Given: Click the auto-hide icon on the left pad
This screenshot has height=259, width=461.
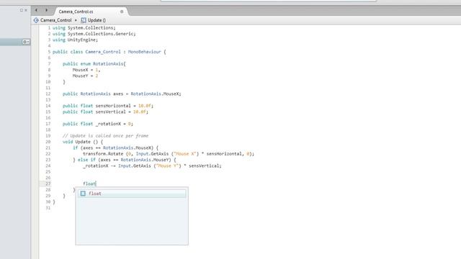Looking at the screenshot, I should coord(22,10).
